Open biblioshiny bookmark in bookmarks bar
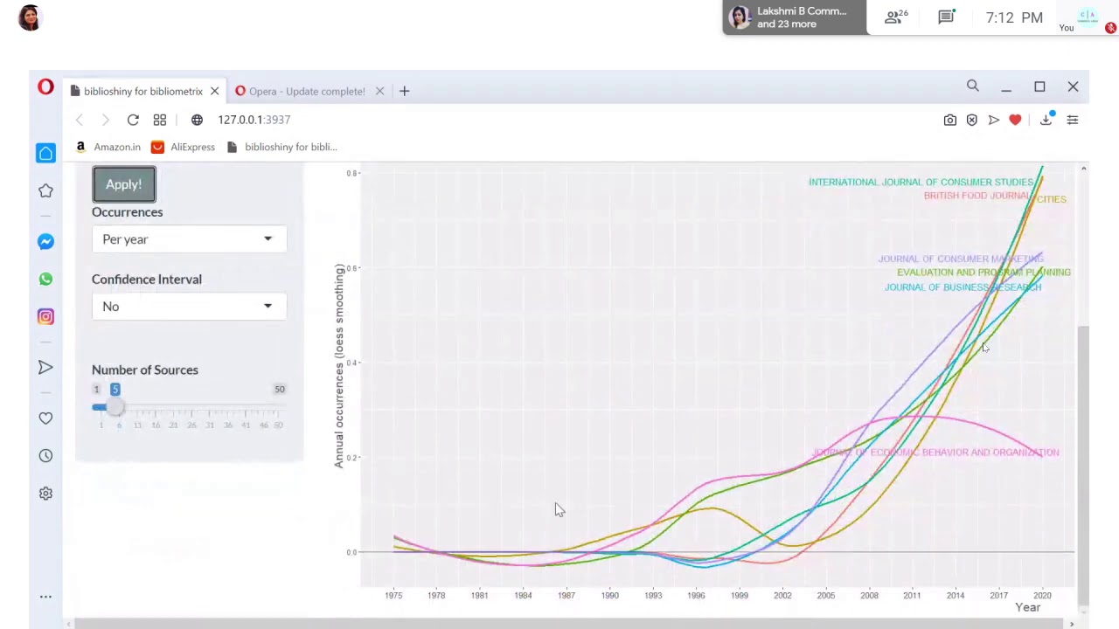 pos(281,147)
